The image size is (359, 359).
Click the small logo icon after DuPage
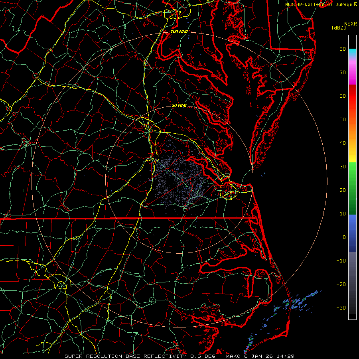[x=355, y=4]
